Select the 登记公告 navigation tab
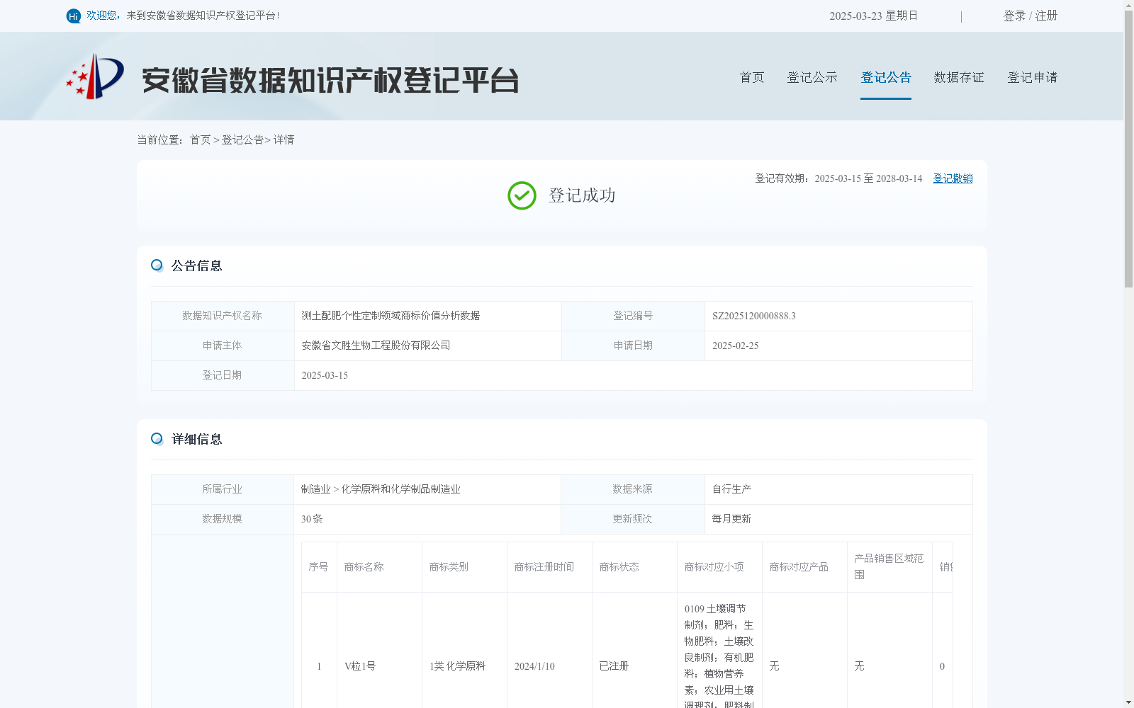 (x=886, y=77)
